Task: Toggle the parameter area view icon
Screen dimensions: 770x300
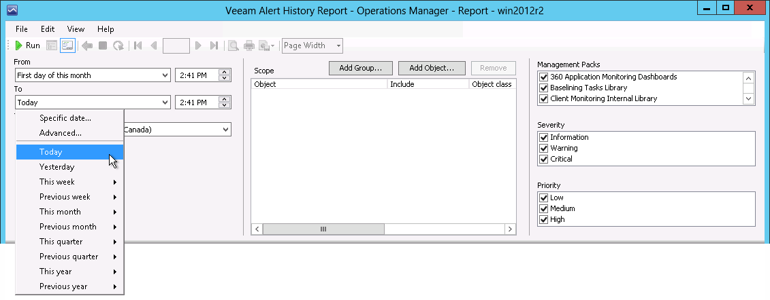Action: [x=52, y=45]
